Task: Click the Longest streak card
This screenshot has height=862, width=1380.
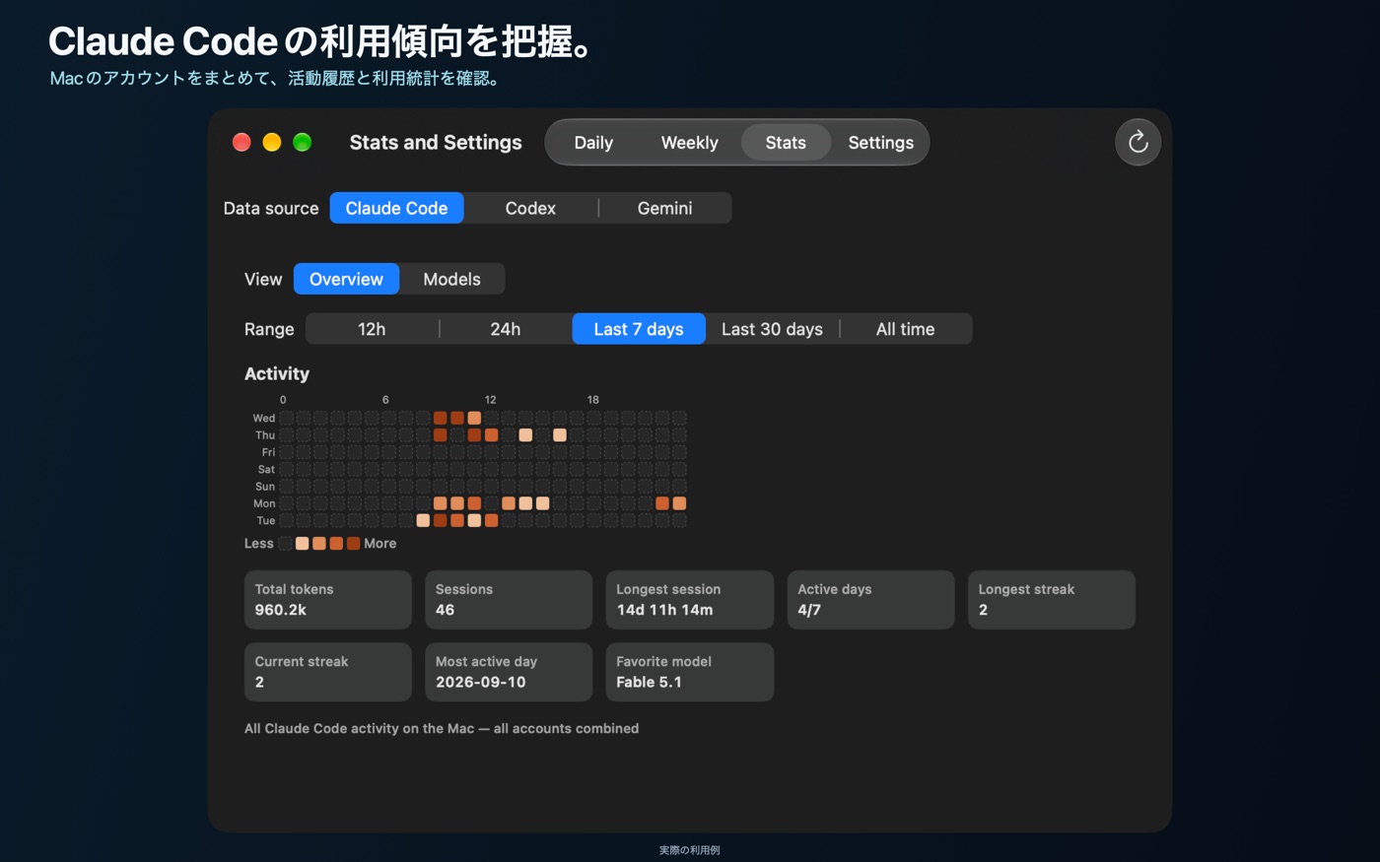Action: click(x=1052, y=600)
